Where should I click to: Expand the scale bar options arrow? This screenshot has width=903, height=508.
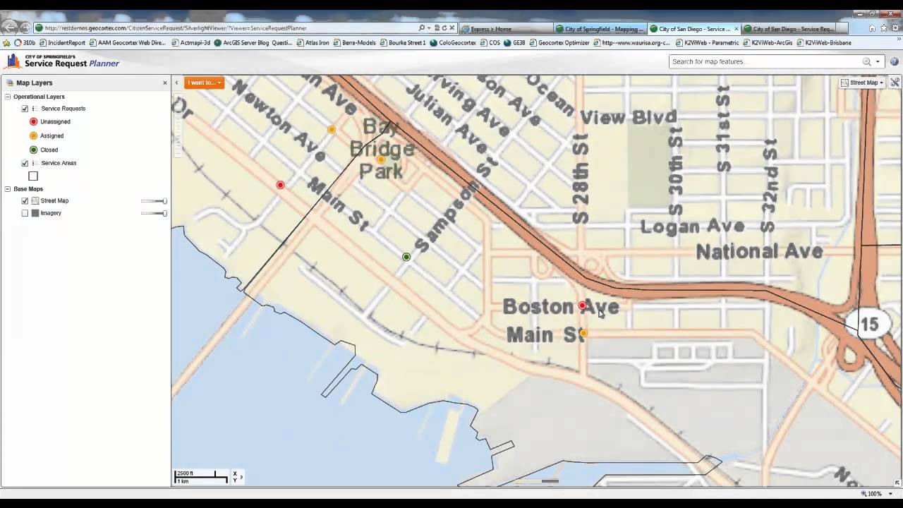coord(241,477)
